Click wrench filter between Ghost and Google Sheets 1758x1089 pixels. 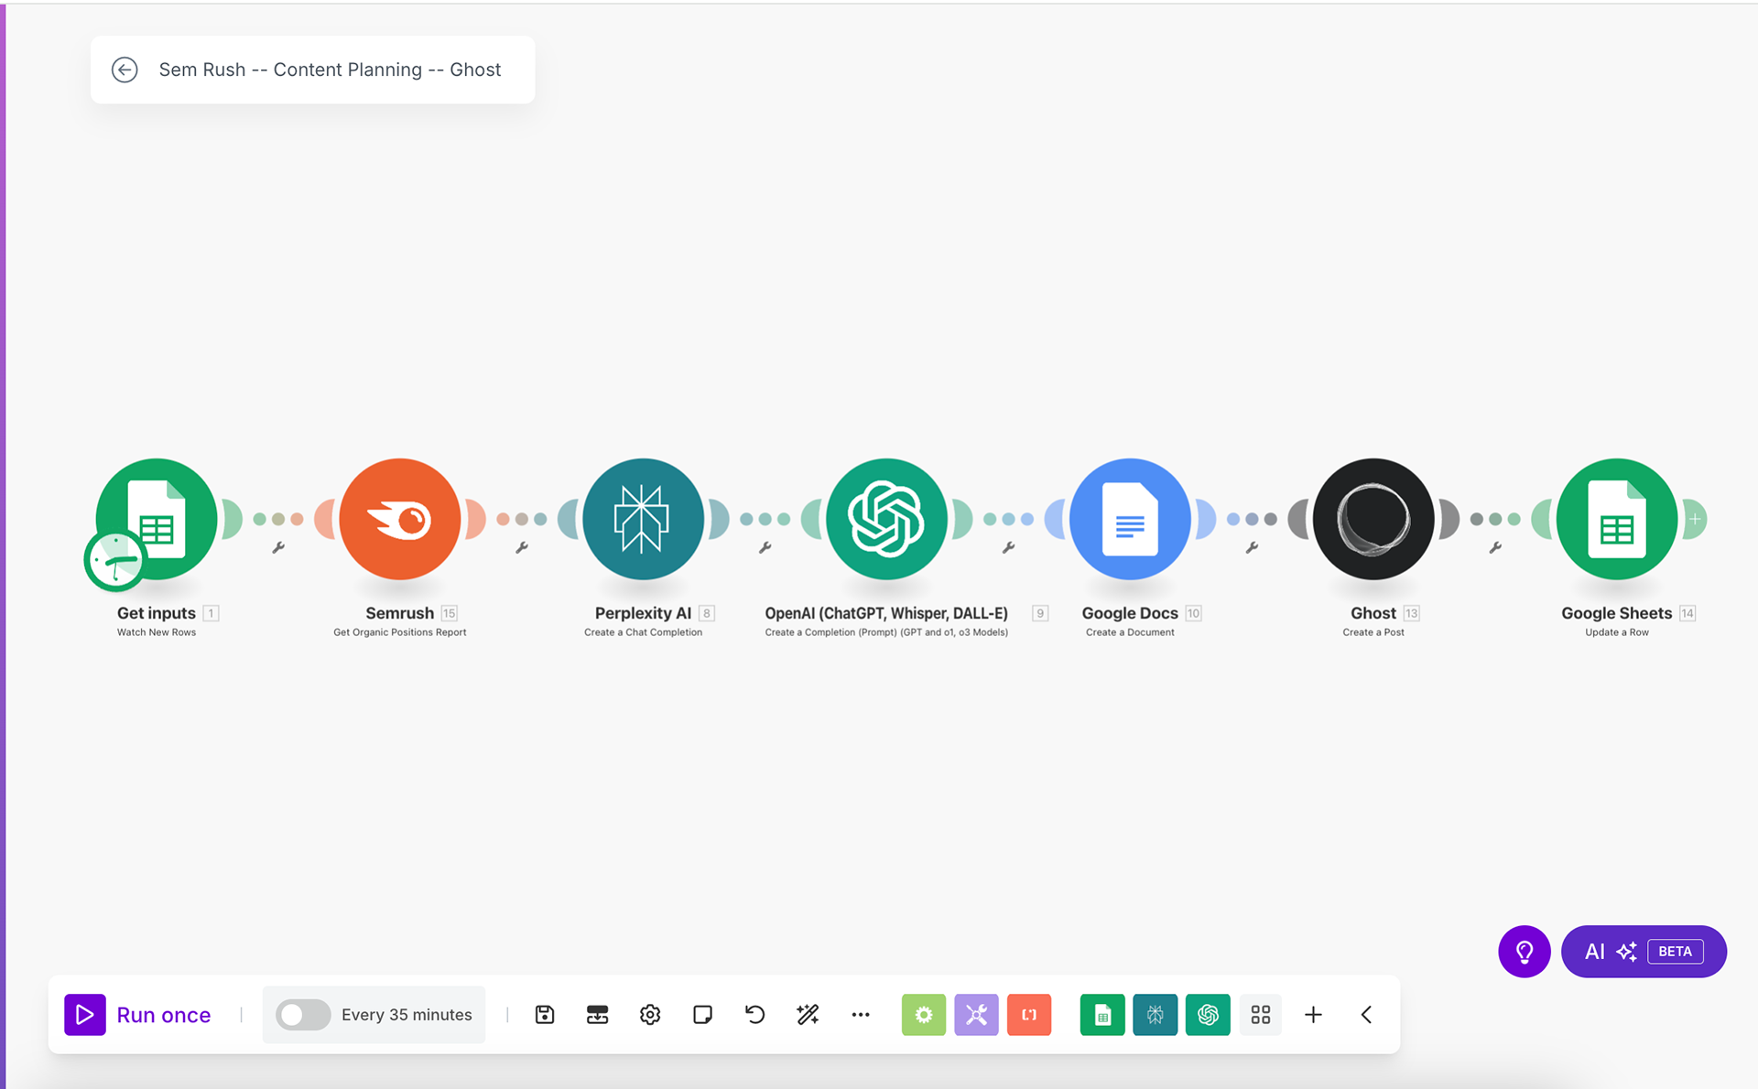(x=1495, y=547)
